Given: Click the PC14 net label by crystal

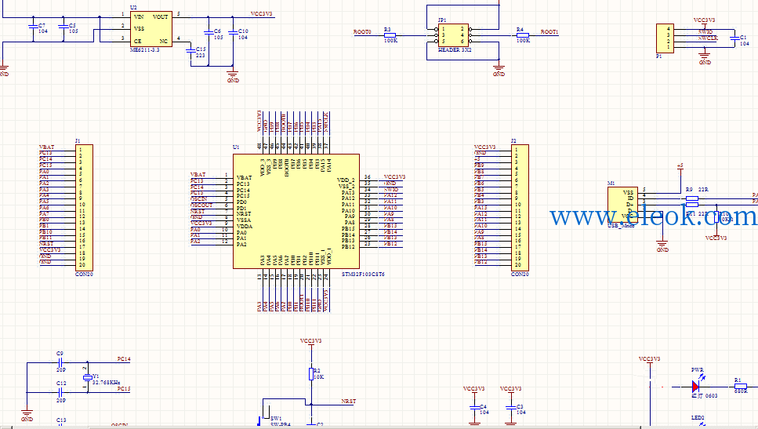Looking at the screenshot, I should point(124,359).
